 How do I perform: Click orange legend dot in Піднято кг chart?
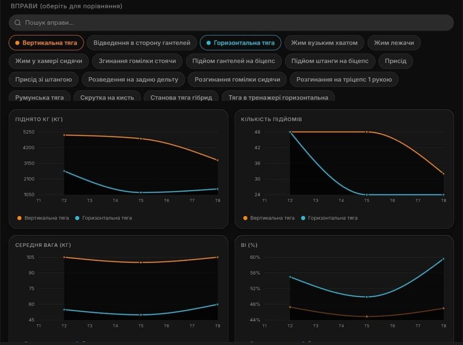click(x=19, y=218)
